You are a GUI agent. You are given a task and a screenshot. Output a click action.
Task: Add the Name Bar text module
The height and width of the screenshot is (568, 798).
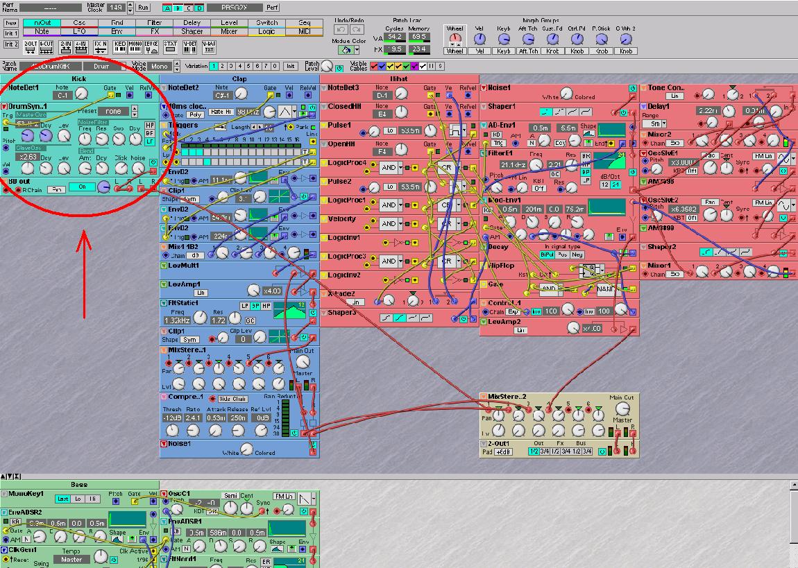pos(209,46)
